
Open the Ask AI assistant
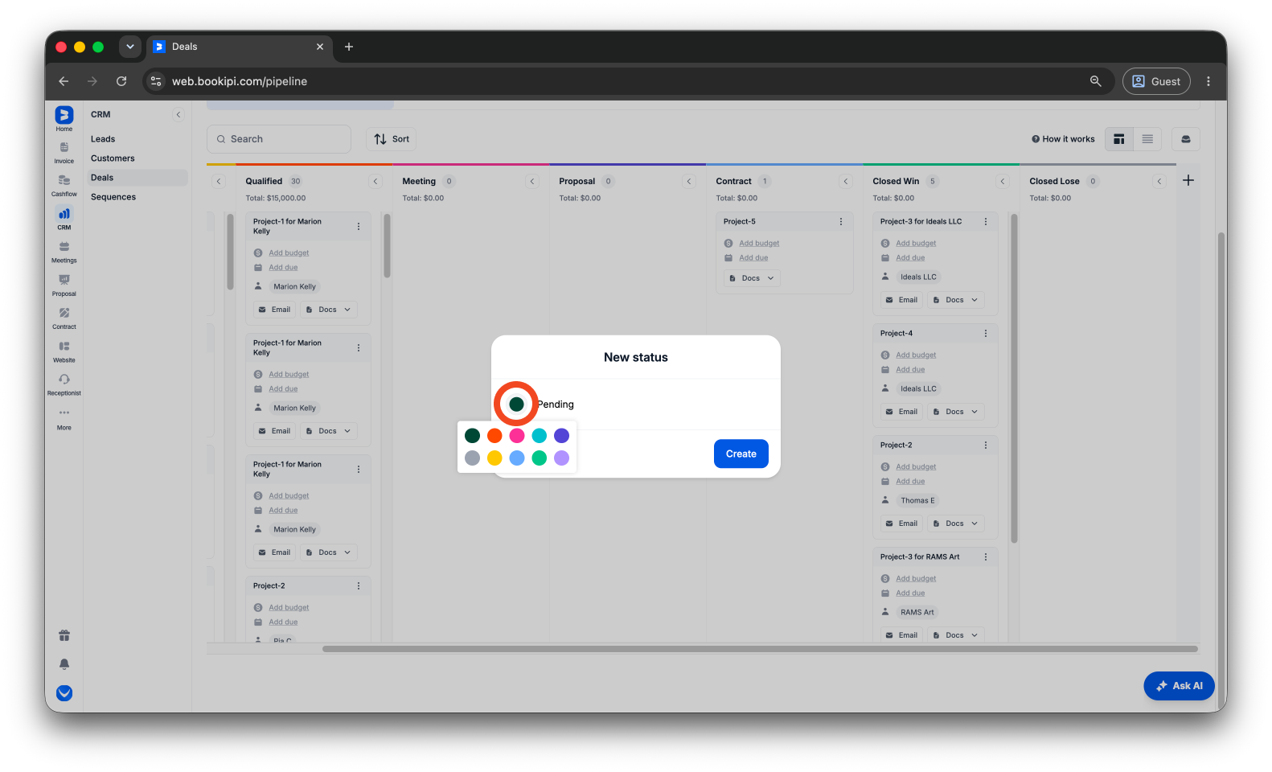(x=1179, y=686)
